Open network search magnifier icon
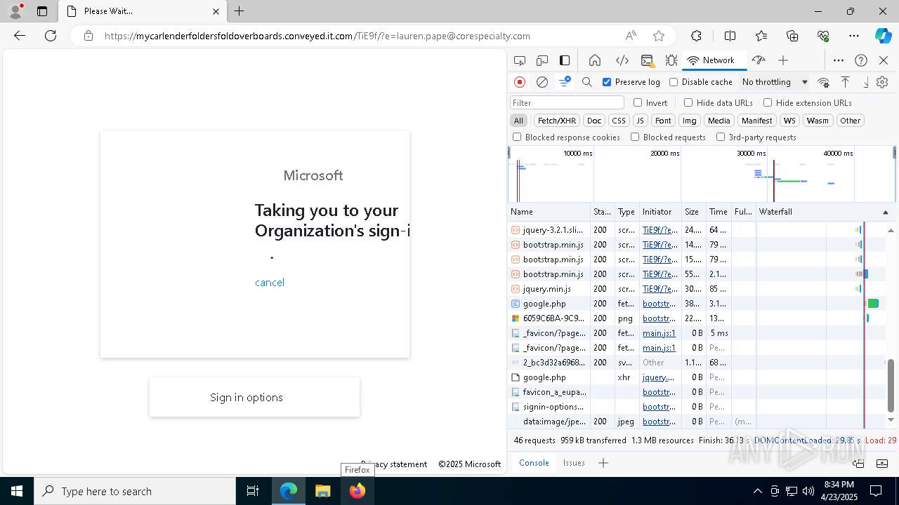The height and width of the screenshot is (505, 899). [587, 82]
